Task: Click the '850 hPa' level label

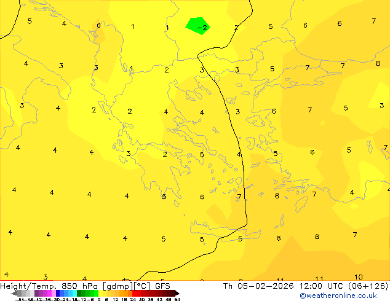Action: point(79,286)
